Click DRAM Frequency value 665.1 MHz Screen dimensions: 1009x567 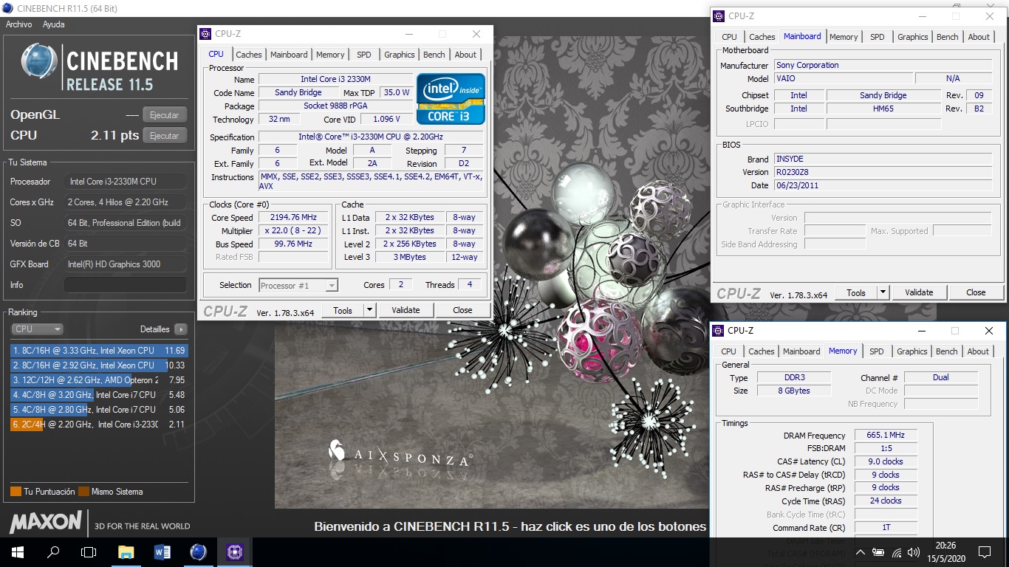(886, 436)
